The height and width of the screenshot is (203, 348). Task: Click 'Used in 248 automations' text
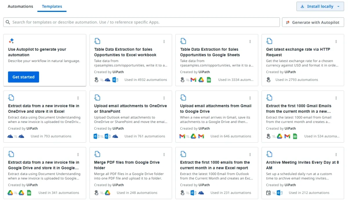pyautogui.click(x=137, y=193)
